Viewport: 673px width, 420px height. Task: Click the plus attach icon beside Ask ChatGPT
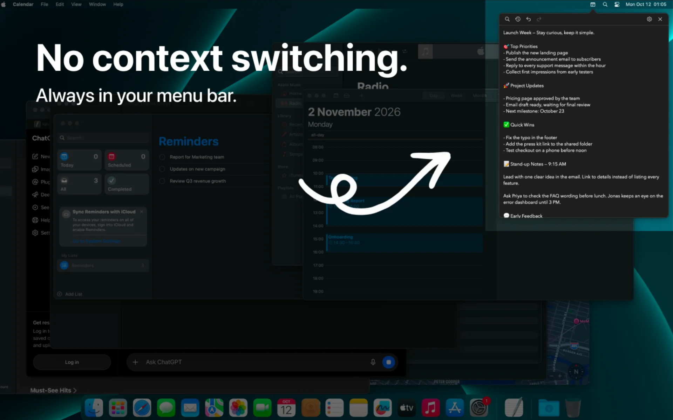(x=135, y=362)
